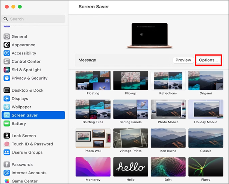
Task: Open screen saver Options... button
Action: click(208, 60)
